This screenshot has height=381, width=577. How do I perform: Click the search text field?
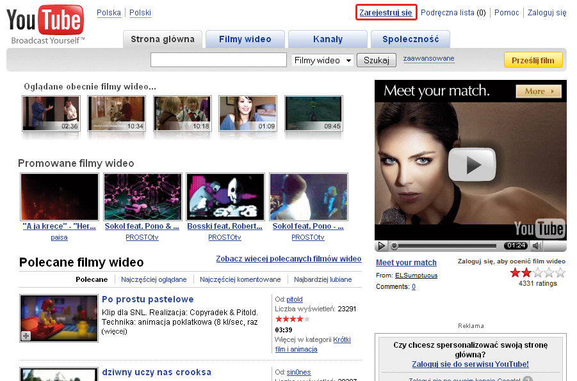[x=218, y=60]
